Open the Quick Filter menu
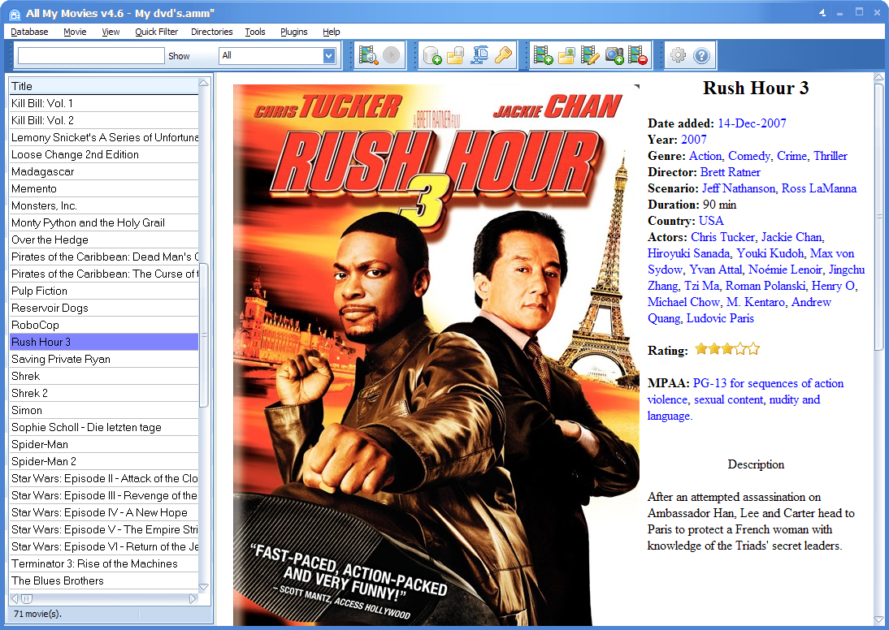Viewport: 889px width, 630px height. tap(157, 32)
